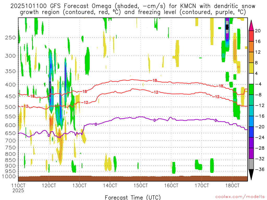267x200 pixels.
Task: Pick the teal -8 to -12 colorbar swatch
Action: [251, 100]
